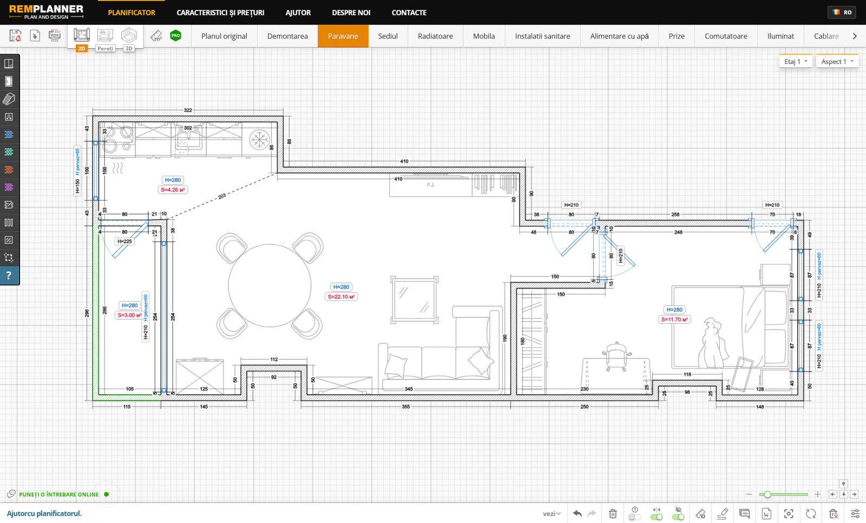Expand the Aspect 1 dropdown
The height and width of the screenshot is (523, 866).
[837, 61]
